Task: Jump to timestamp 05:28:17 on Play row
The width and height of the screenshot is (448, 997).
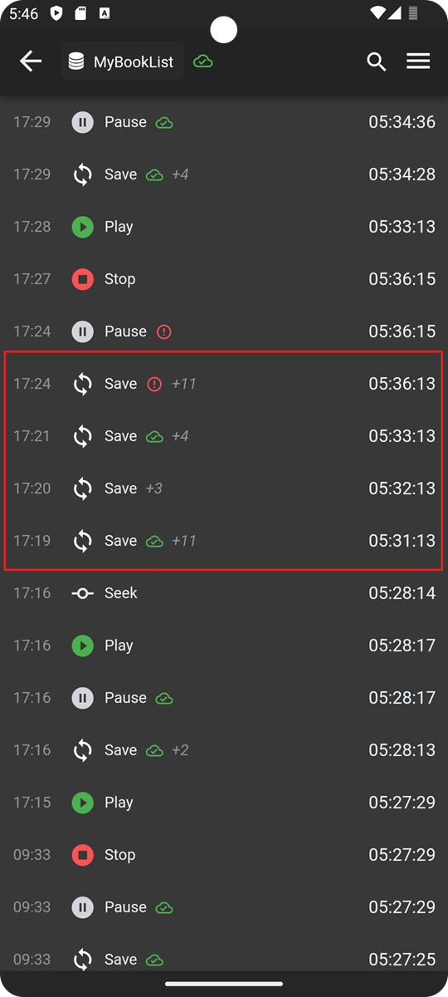Action: click(402, 646)
